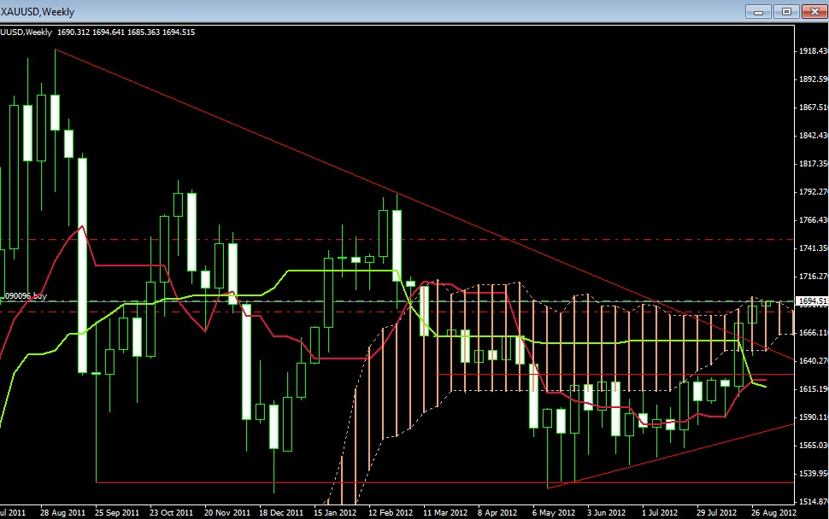
Task: Click the current price tag 1694.51
Action: (812, 301)
